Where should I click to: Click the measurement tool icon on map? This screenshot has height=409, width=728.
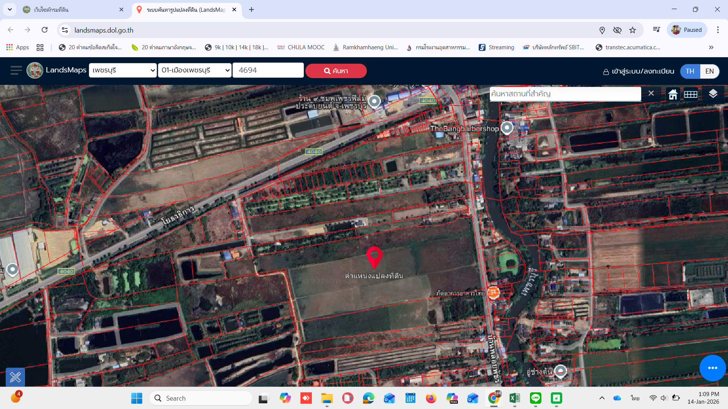pyautogui.click(x=16, y=377)
